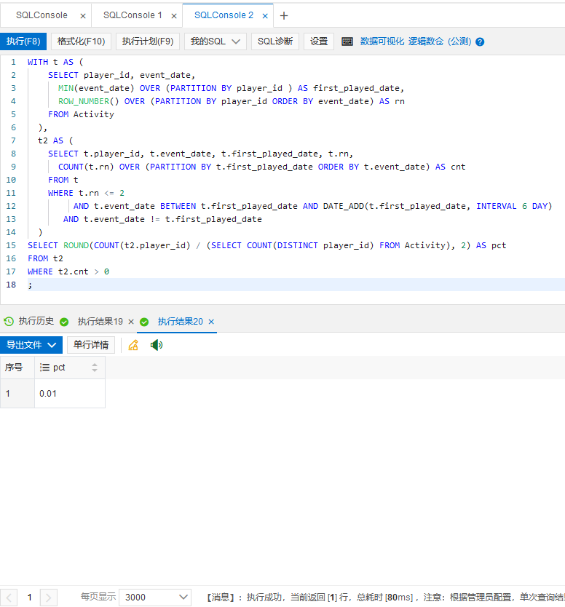Format SQL with 格式化(F10)
The height and width of the screenshot is (607, 565).
[x=81, y=41]
